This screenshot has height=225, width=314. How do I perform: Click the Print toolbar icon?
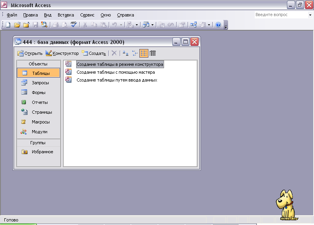click(x=56, y=25)
